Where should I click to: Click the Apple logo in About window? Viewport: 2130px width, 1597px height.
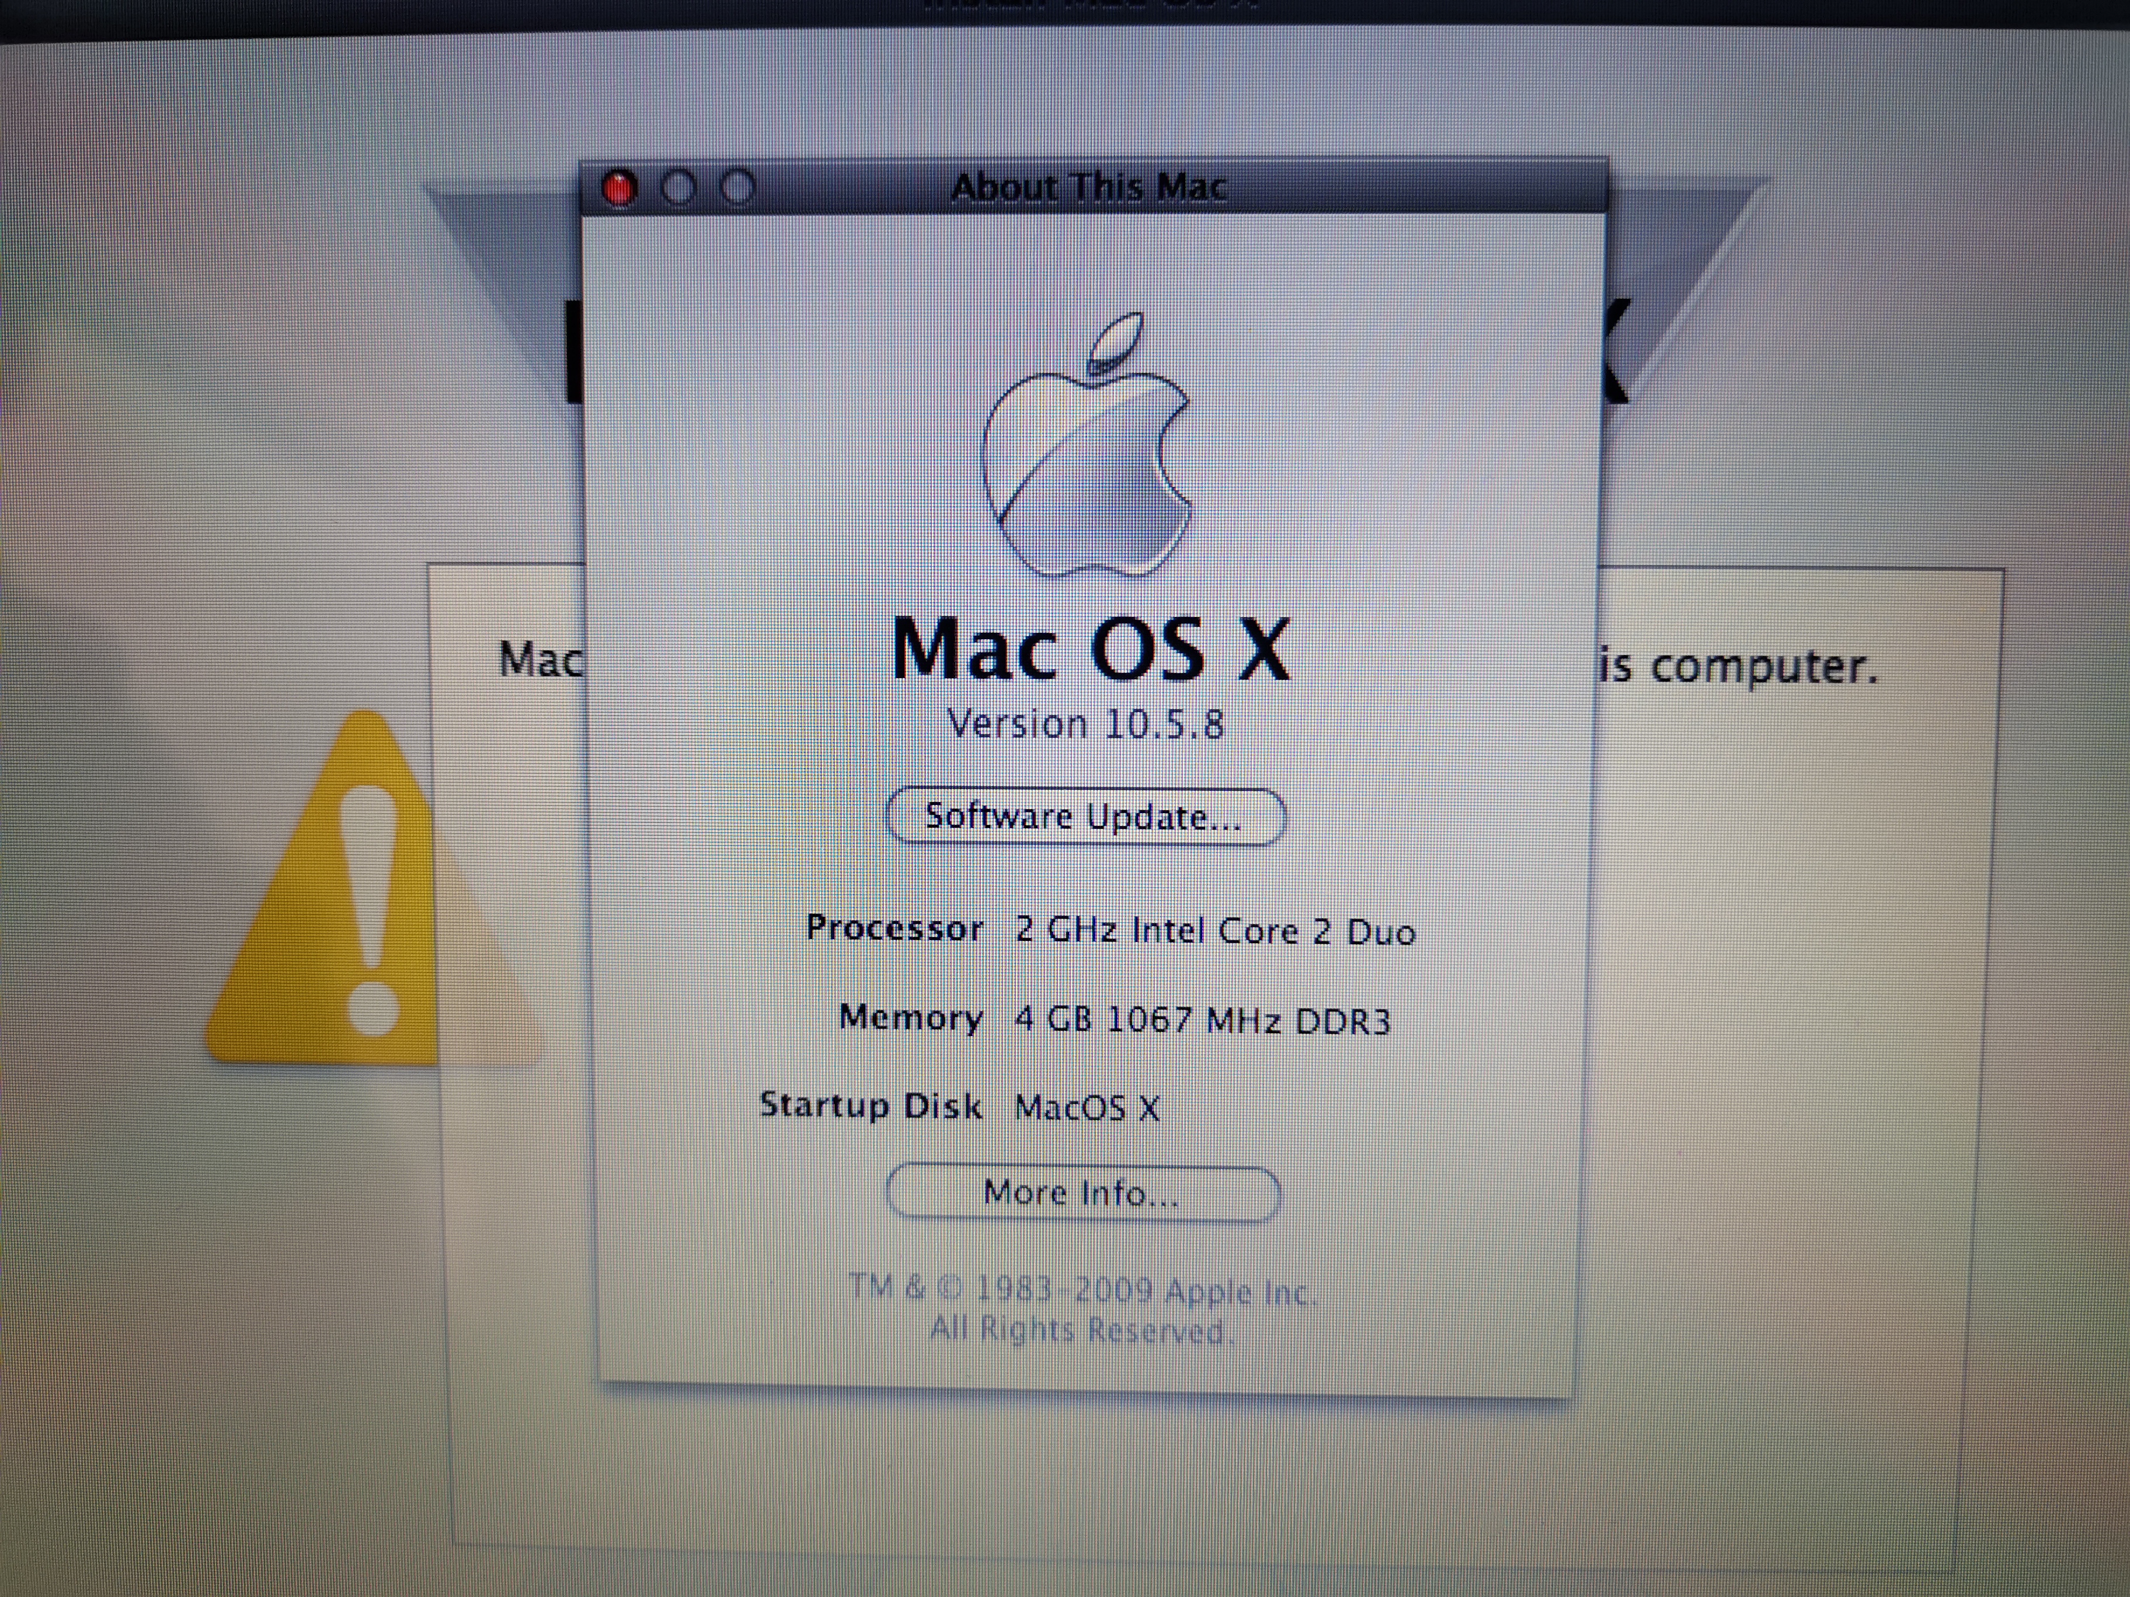click(x=1087, y=445)
